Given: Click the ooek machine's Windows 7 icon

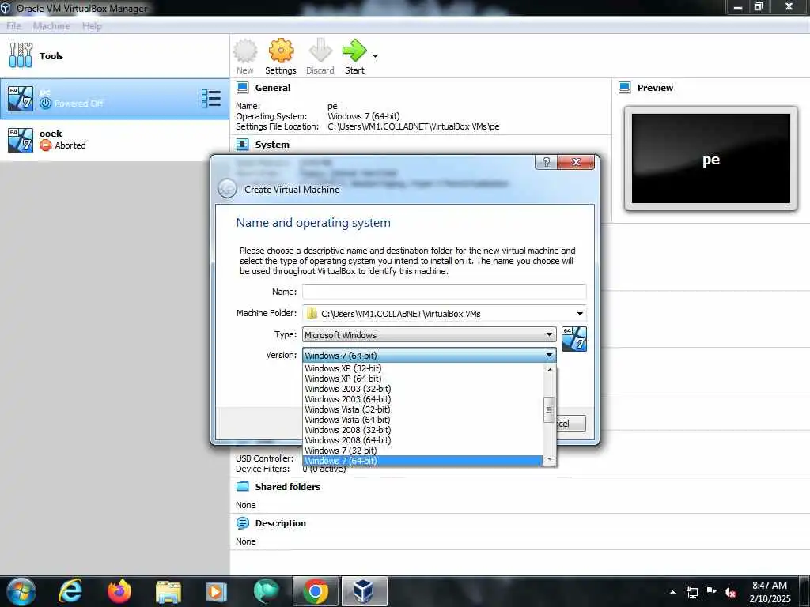Looking at the screenshot, I should pyautogui.click(x=21, y=141).
